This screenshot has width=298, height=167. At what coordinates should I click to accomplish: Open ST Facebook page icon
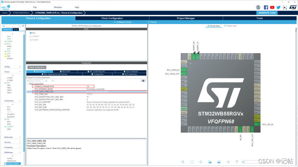pos(266,7)
